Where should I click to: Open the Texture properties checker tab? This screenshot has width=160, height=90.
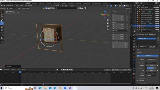click(x=134, y=78)
